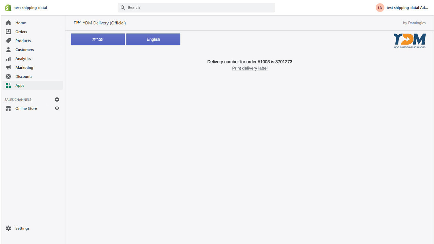Focus the Search input field
The image size is (434, 244).
pos(196,7)
